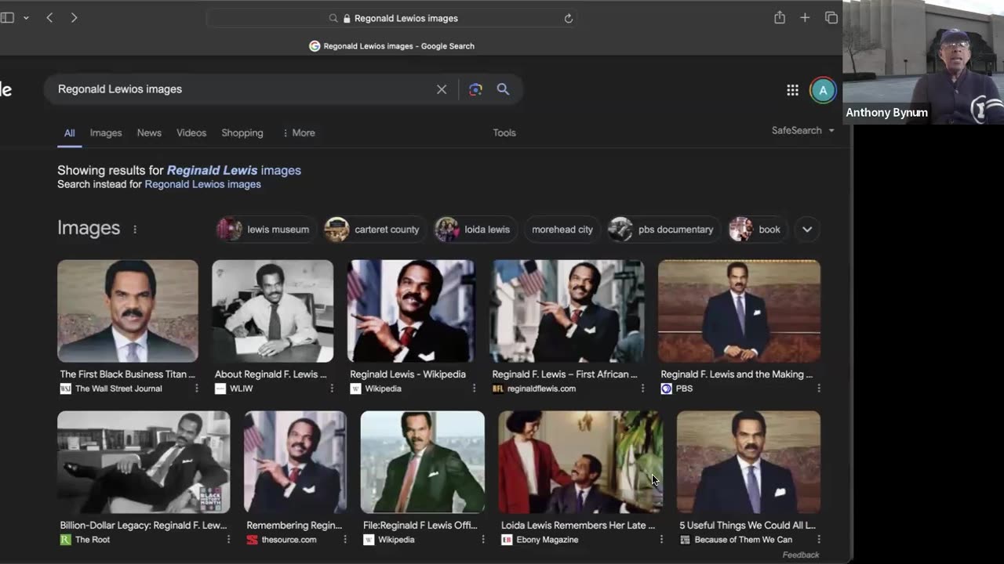Open the Safari share icon
Screen dimensions: 1004x564
780,17
